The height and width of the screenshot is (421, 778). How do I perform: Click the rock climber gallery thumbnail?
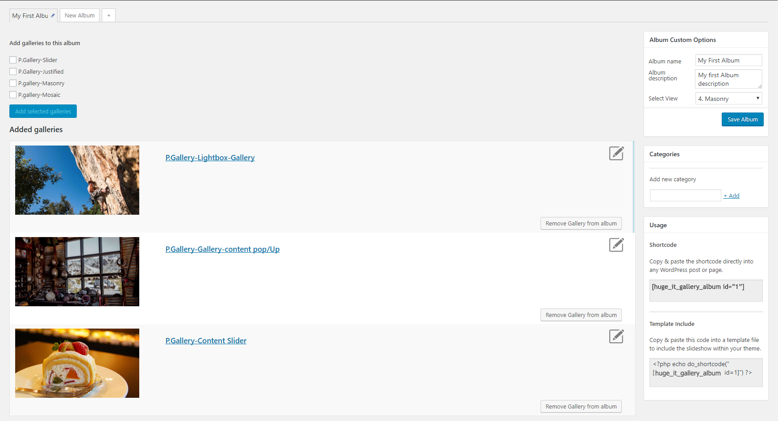[x=77, y=180]
